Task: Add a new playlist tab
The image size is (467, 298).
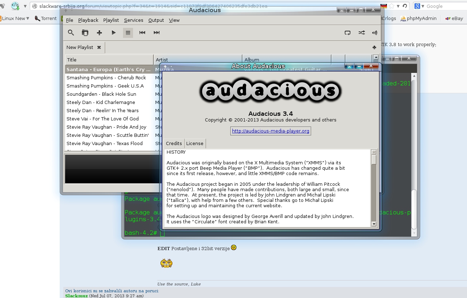Action: point(374,48)
